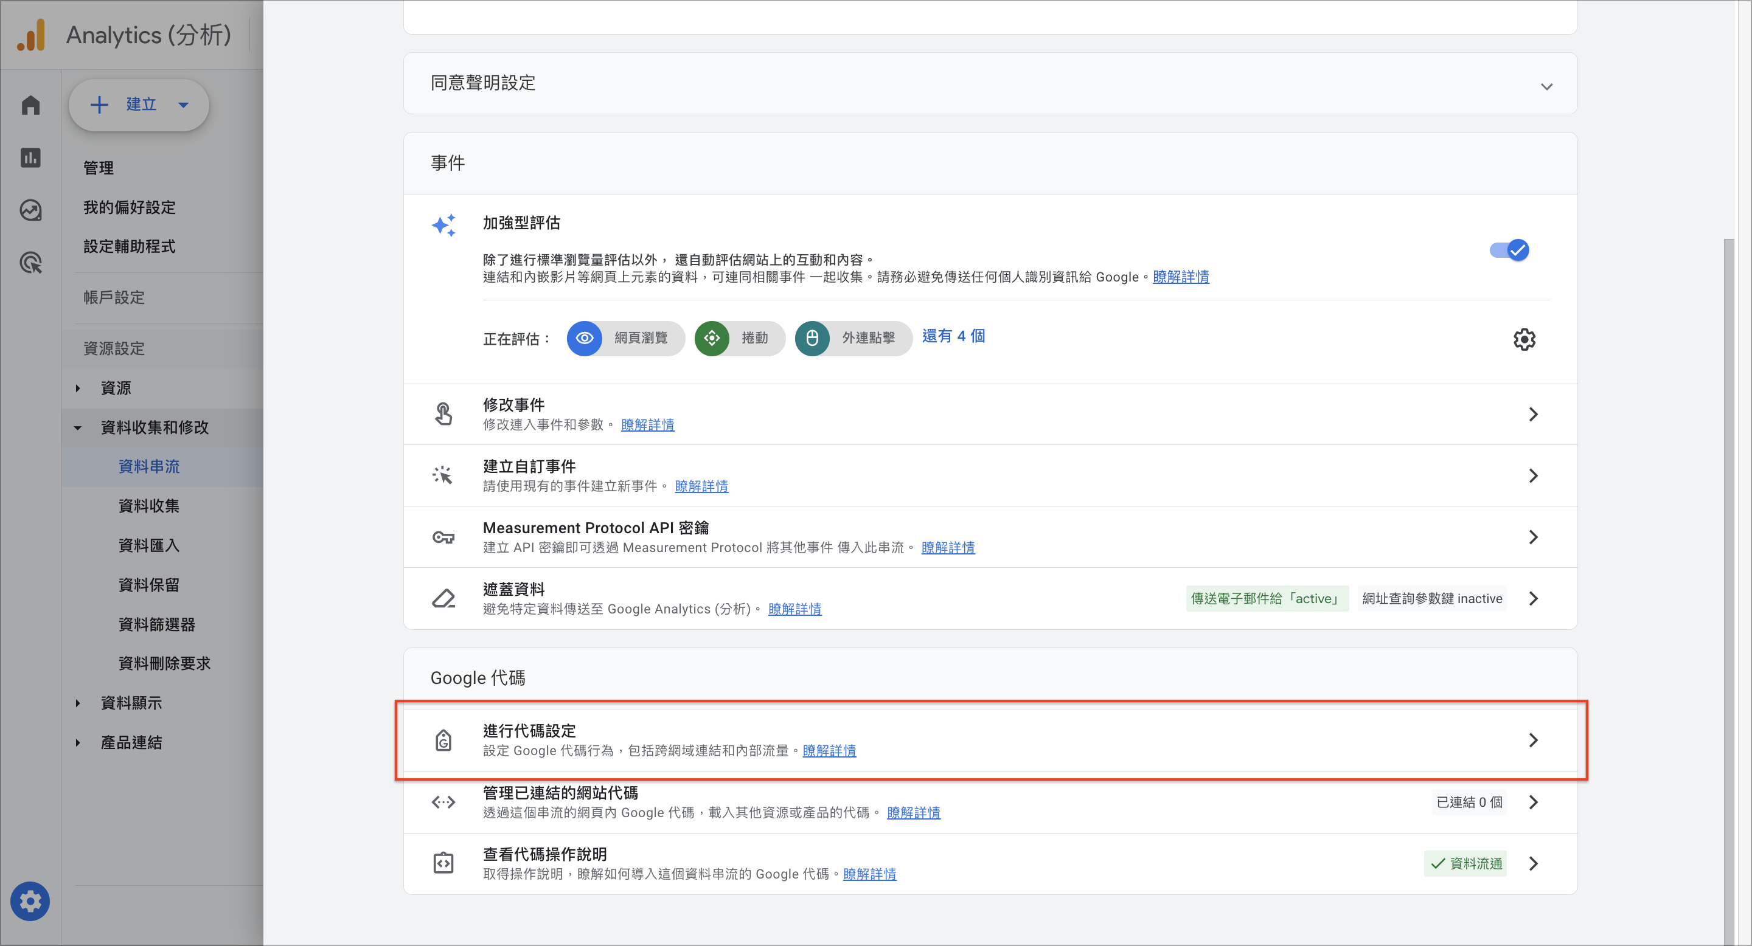The height and width of the screenshot is (946, 1752).
Task: Select 資料篩選器 in the sidebar
Action: [156, 624]
